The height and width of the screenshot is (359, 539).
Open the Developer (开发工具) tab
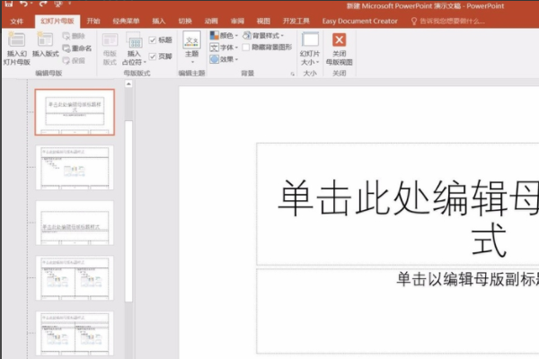pos(296,22)
